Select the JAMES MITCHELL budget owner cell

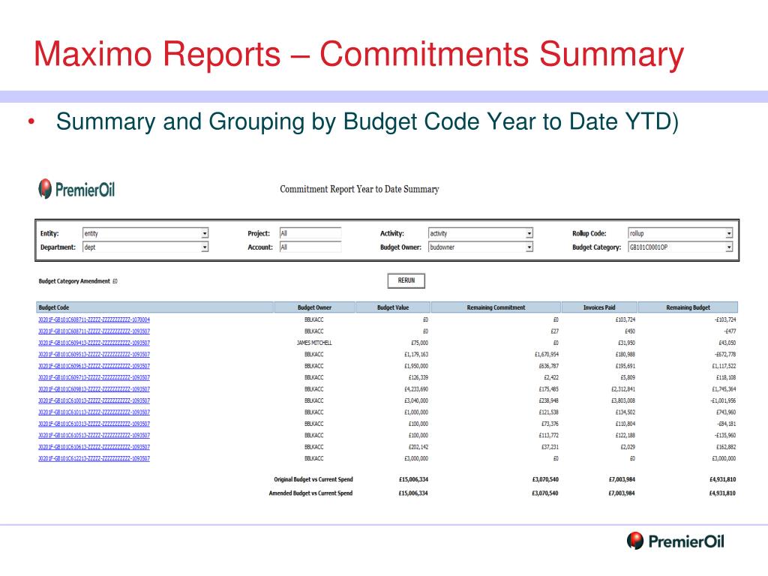[314, 343]
